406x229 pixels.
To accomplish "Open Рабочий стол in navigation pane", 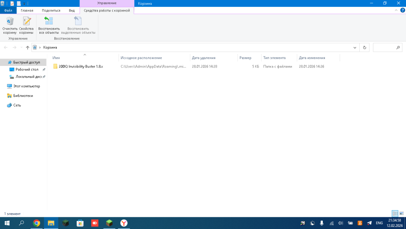I will pyautogui.click(x=27, y=70).
